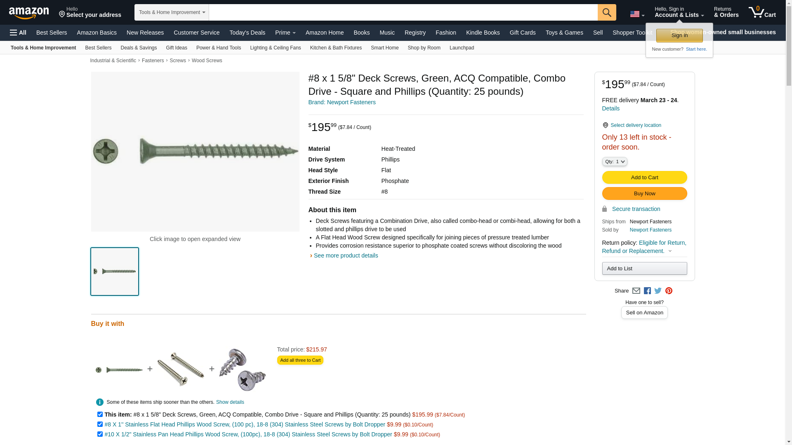Open the shopping cart

click(x=762, y=12)
